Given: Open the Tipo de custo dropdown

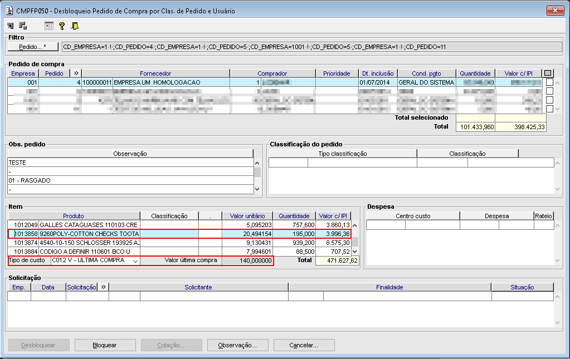Looking at the screenshot, I should pos(134,260).
